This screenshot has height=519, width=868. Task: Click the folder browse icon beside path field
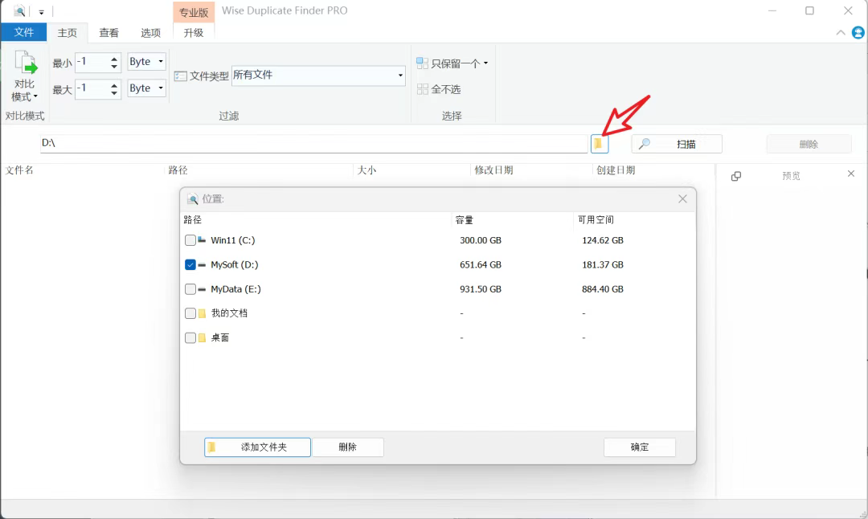tap(600, 144)
